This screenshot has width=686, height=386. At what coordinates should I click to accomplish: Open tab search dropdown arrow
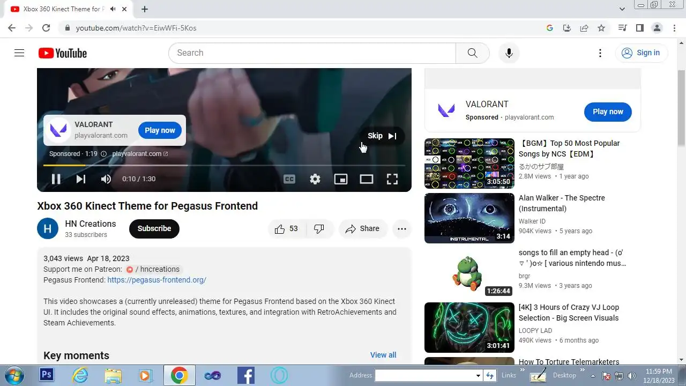(622, 9)
